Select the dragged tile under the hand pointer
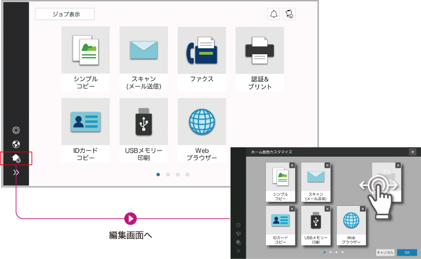Image resolution: width=421 pixels, height=259 pixels. (x=386, y=182)
